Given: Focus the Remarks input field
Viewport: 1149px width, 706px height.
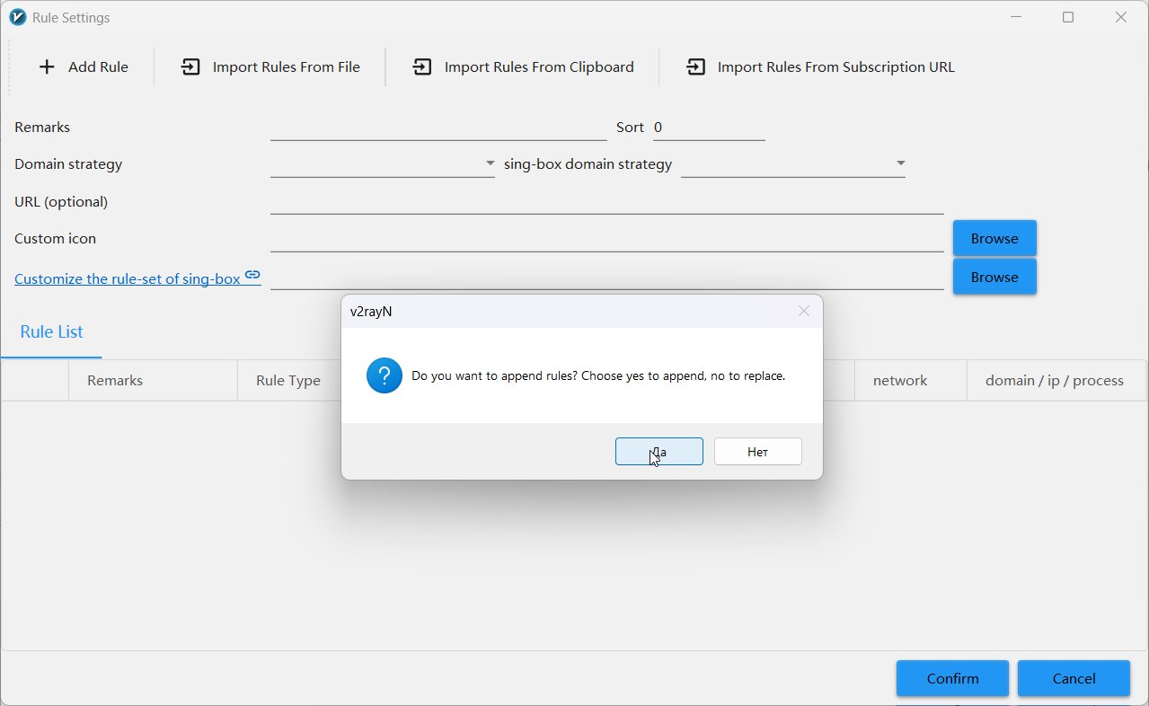Looking at the screenshot, I should click(438, 128).
